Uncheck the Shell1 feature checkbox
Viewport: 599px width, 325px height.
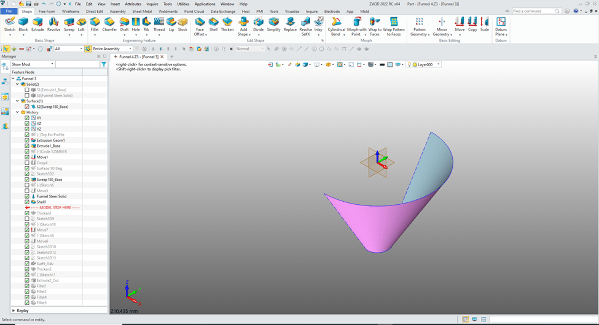27,202
